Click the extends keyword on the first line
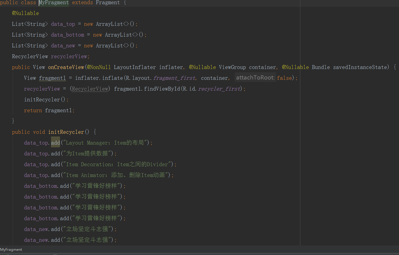Screen dimensions: 399x255 [82, 3]
